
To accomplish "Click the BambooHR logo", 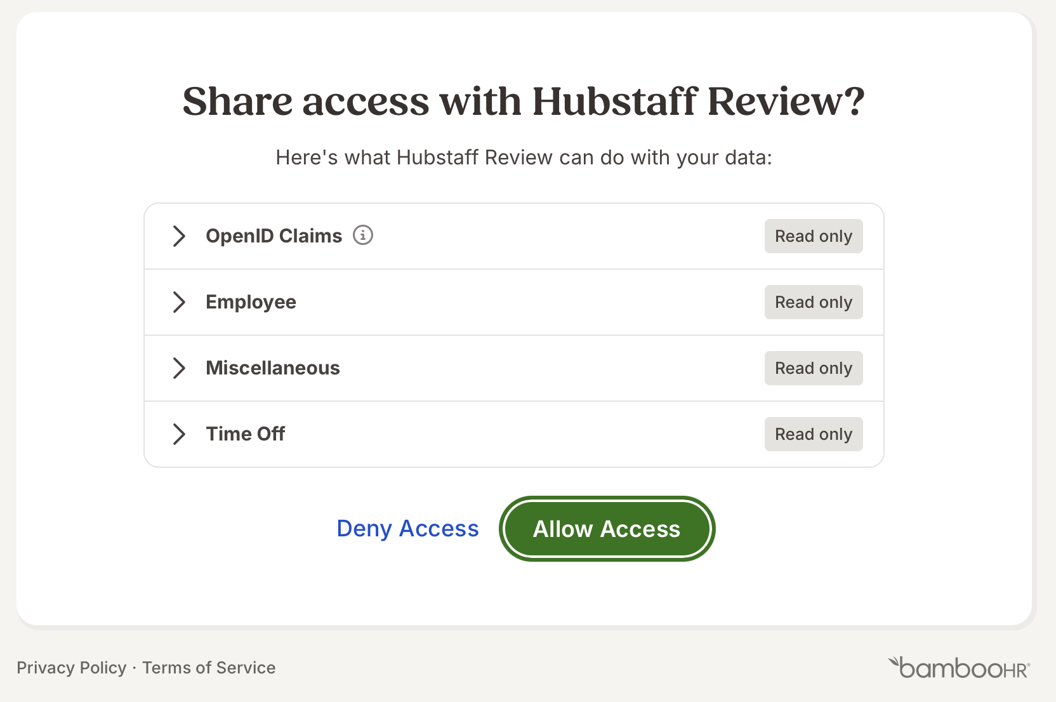I will click(x=959, y=668).
